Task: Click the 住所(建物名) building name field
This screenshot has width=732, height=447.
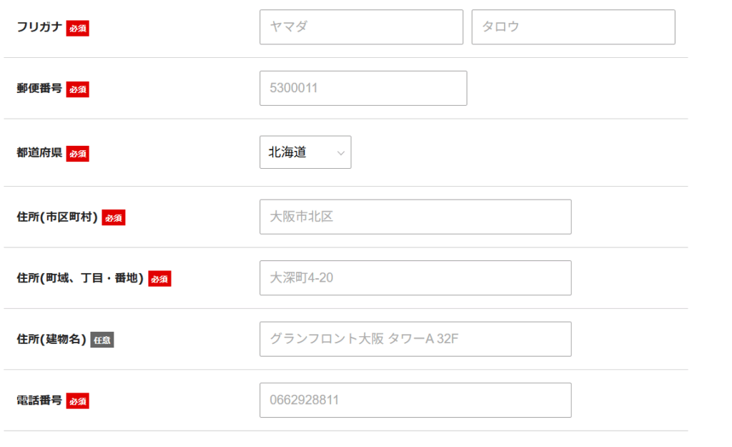Action: (x=415, y=339)
